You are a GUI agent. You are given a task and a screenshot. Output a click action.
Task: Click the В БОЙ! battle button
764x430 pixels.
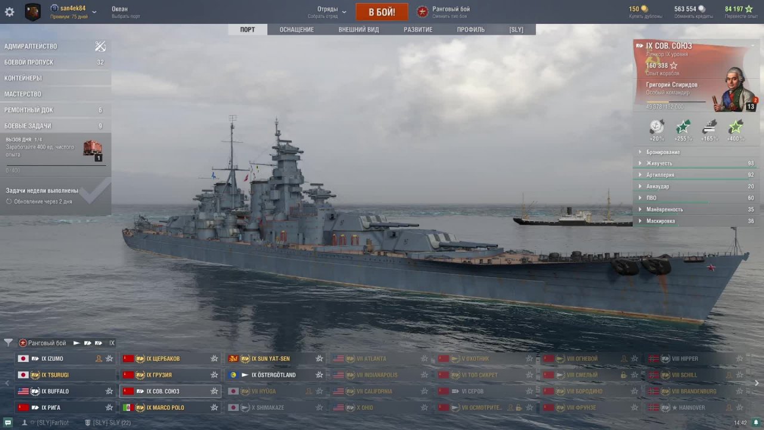tap(382, 12)
